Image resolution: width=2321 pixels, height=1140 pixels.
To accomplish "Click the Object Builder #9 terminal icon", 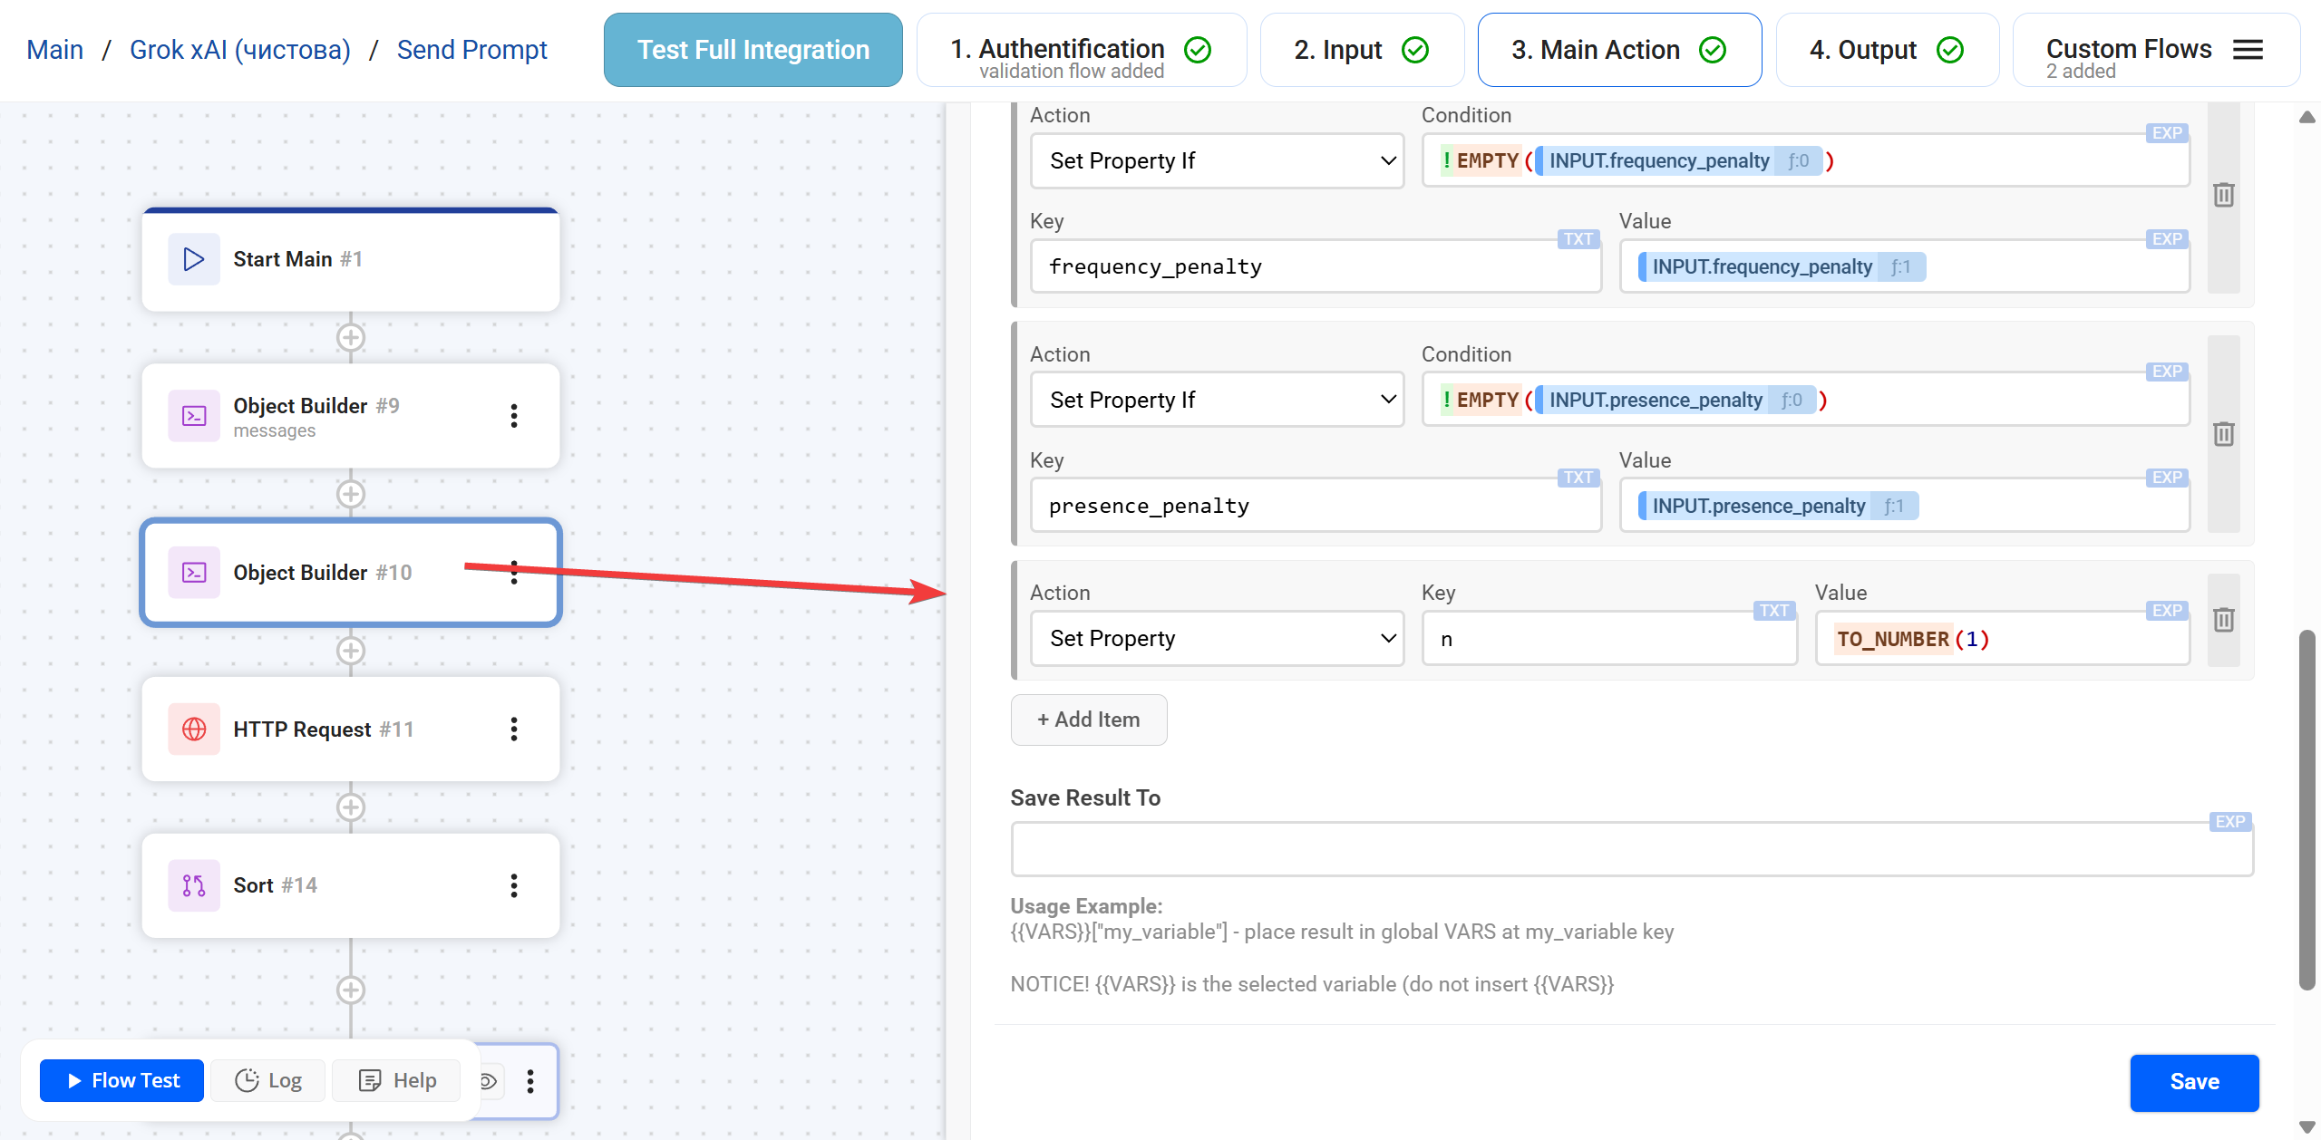I will 193,416.
